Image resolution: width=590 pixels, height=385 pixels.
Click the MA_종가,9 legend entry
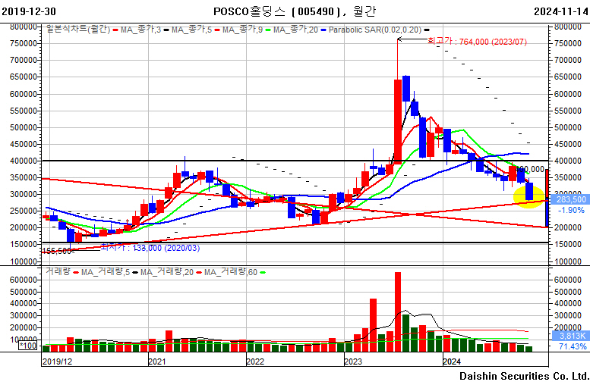coord(242,30)
